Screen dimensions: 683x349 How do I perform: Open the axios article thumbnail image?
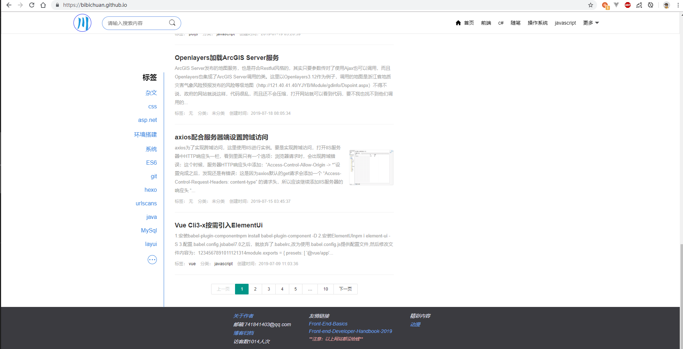[x=371, y=168]
